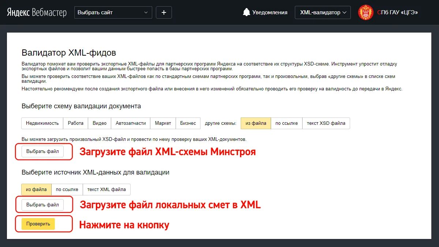Choose XML data source по ссылке
The image size is (439, 247).
tap(67, 190)
